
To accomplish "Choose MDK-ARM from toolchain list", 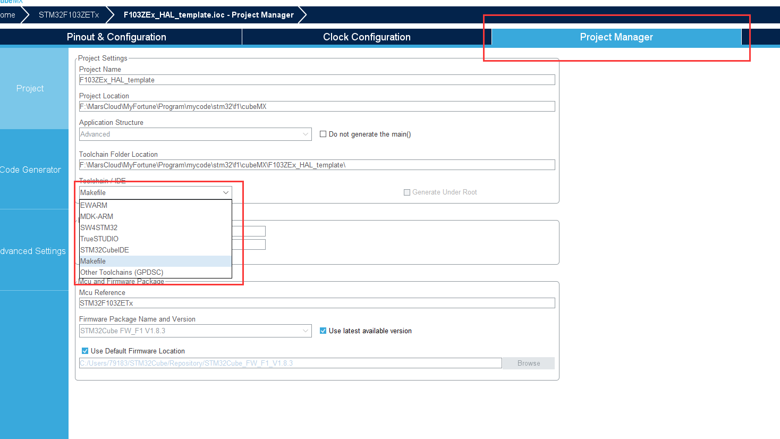I will (x=155, y=216).
